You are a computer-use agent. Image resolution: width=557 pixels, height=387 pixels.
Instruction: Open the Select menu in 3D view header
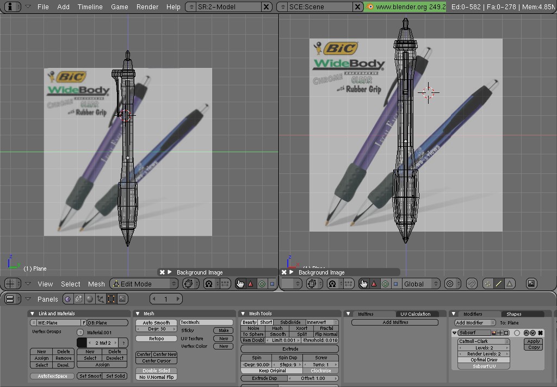point(70,284)
